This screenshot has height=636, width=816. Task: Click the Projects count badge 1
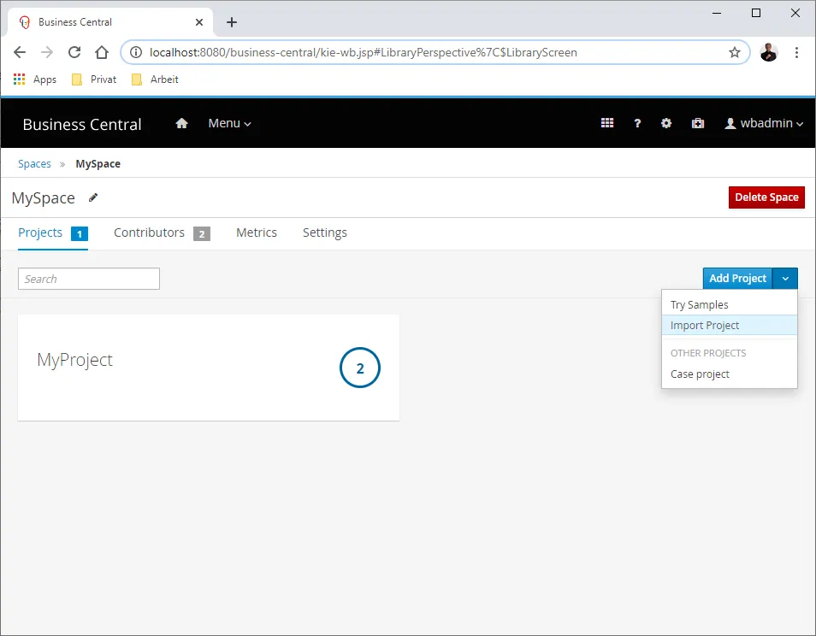(x=80, y=234)
